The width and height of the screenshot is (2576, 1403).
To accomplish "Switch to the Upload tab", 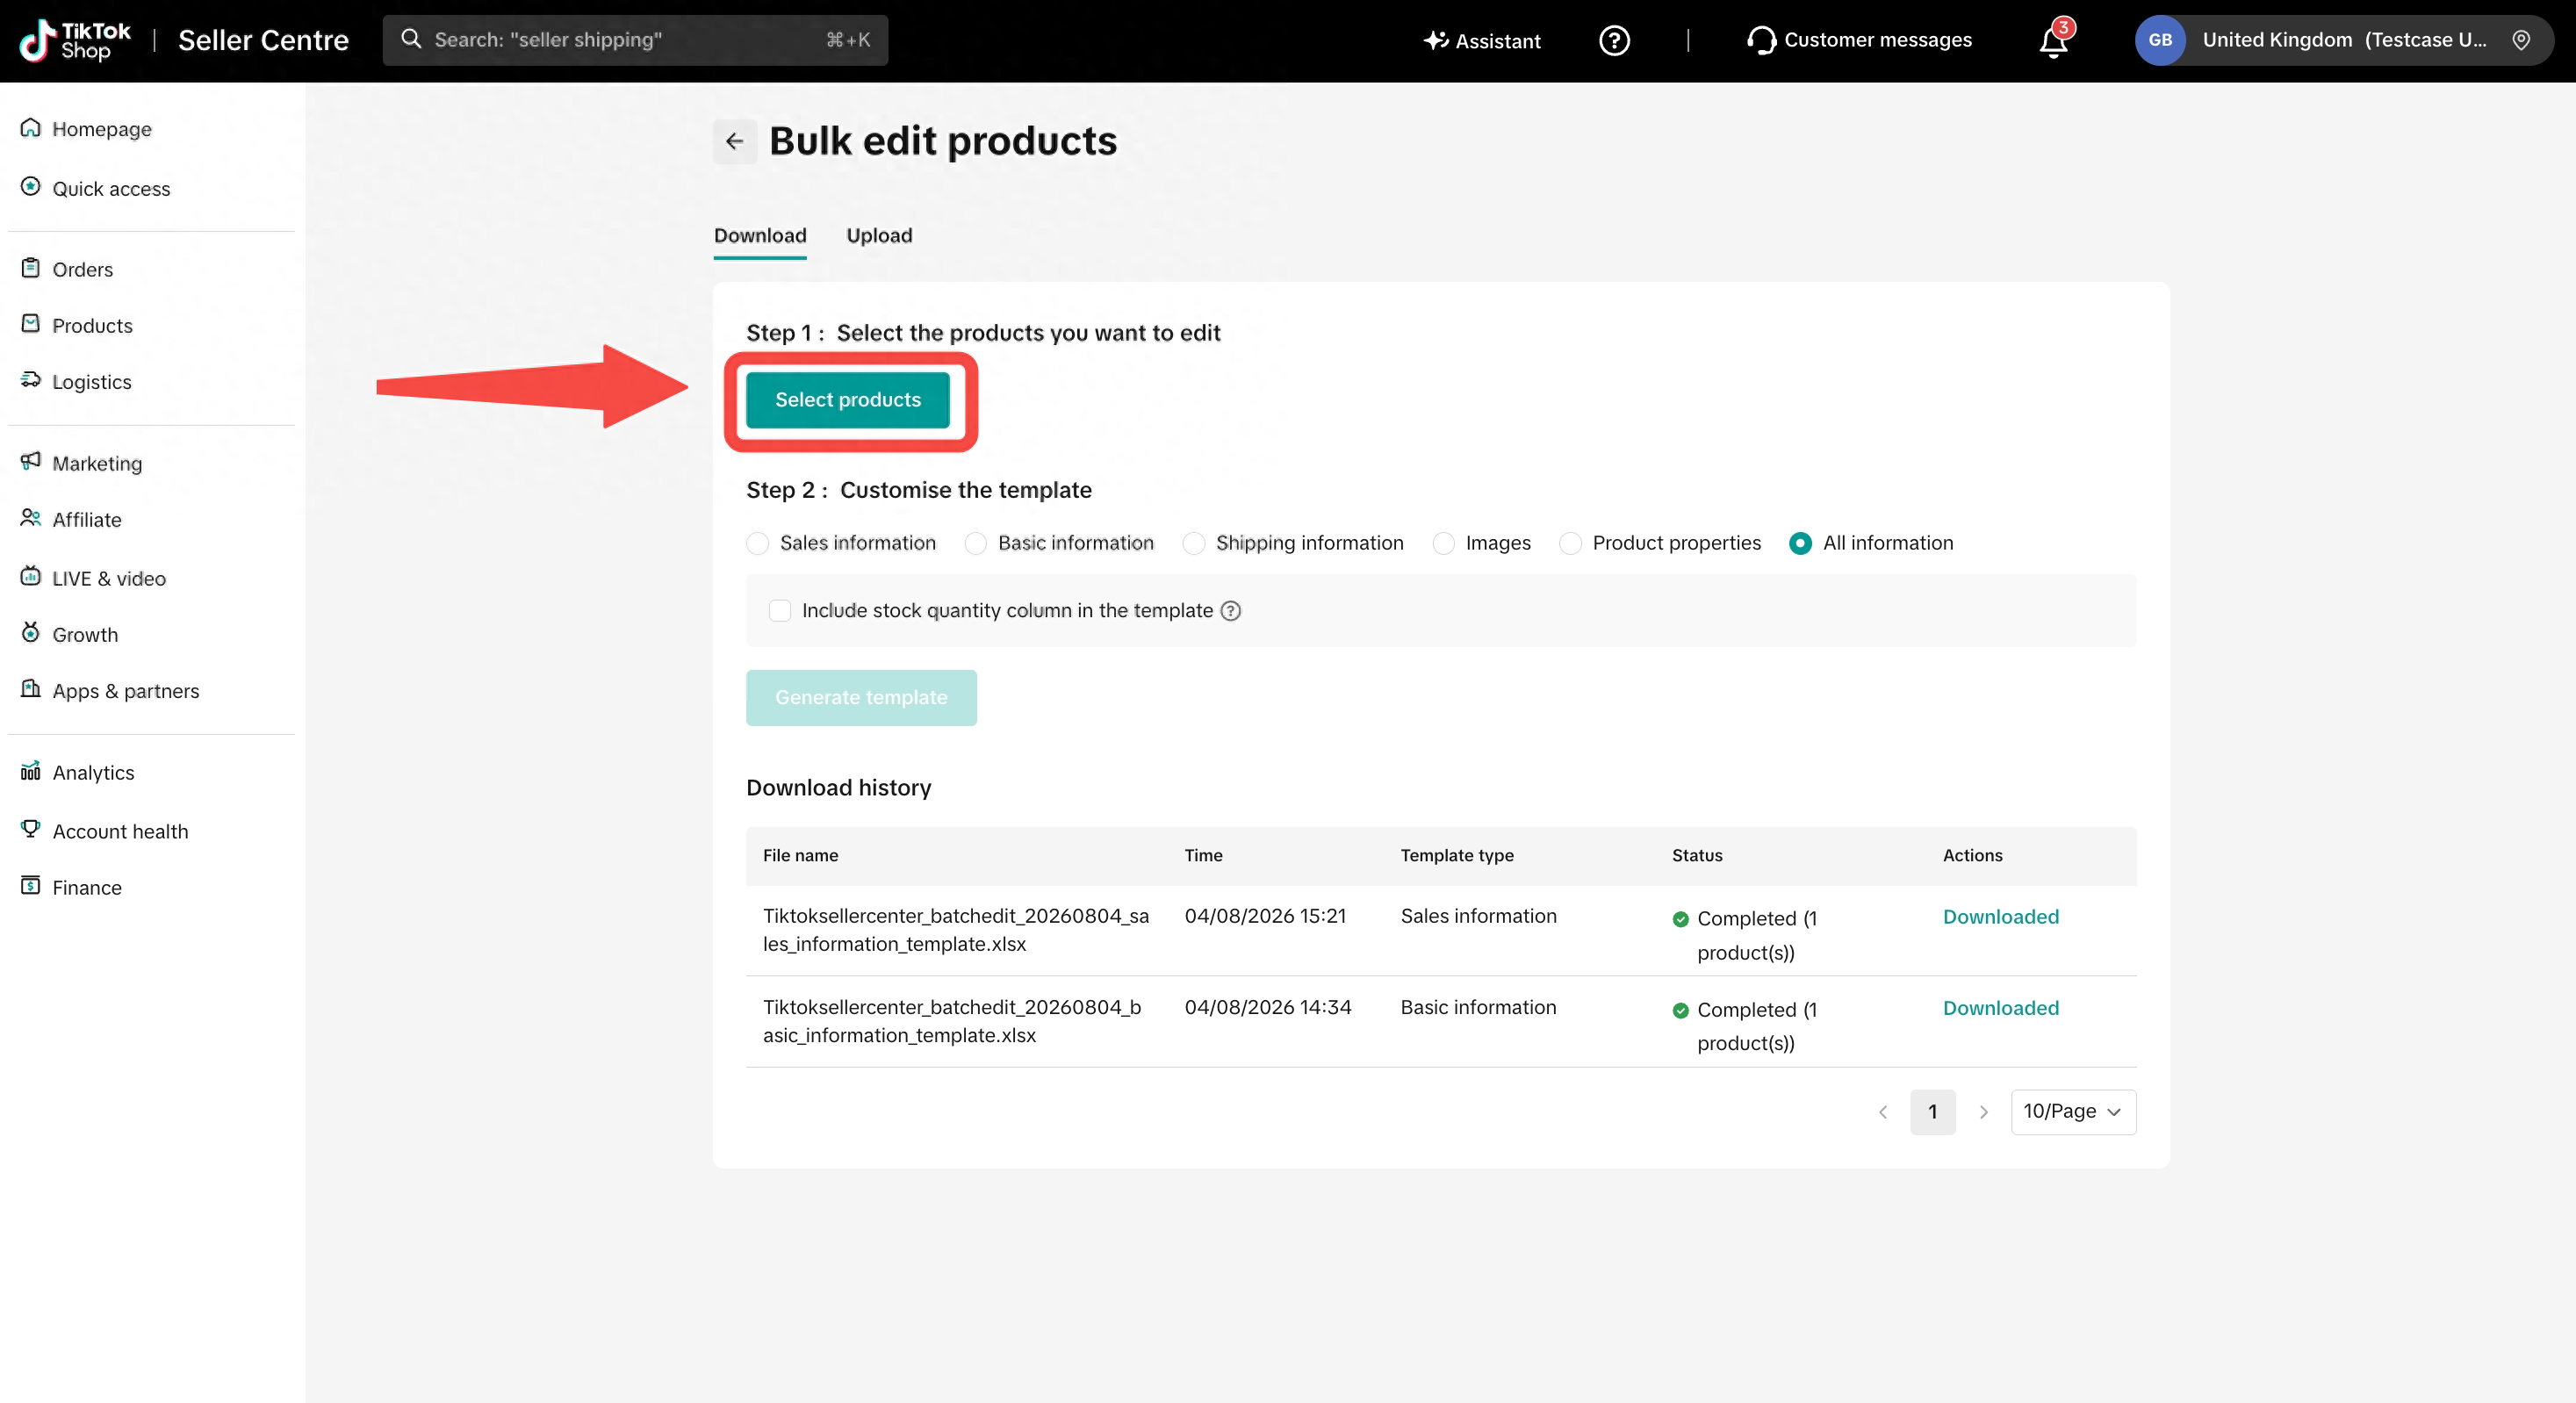I will [879, 236].
